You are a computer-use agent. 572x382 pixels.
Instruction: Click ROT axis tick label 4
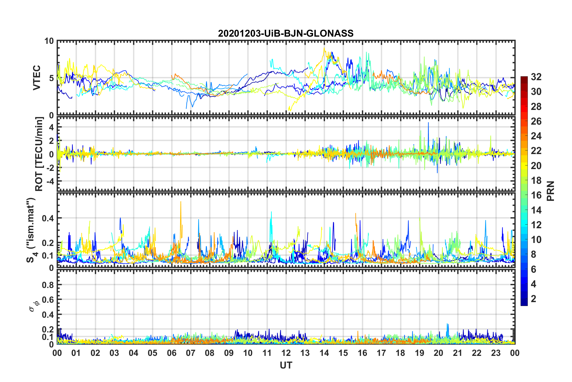51,127
